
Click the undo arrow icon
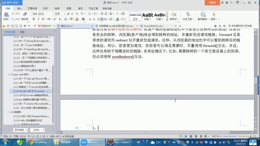click(25, 26)
